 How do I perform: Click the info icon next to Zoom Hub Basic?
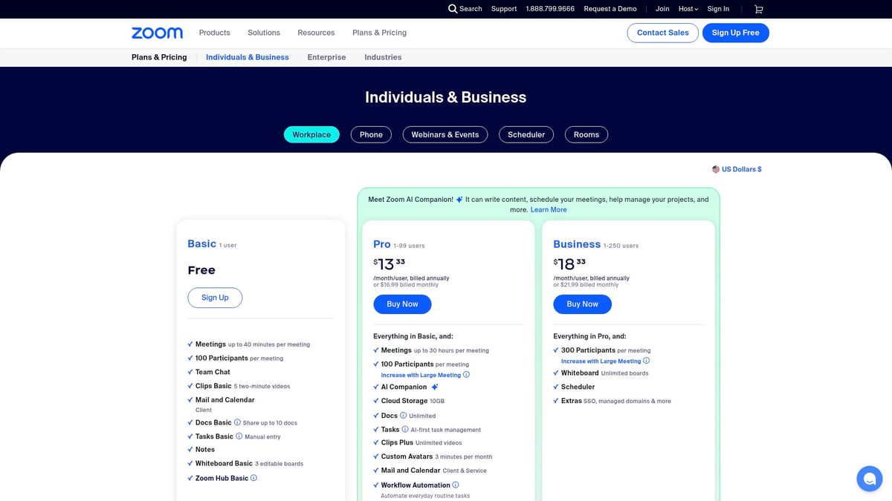pyautogui.click(x=253, y=478)
